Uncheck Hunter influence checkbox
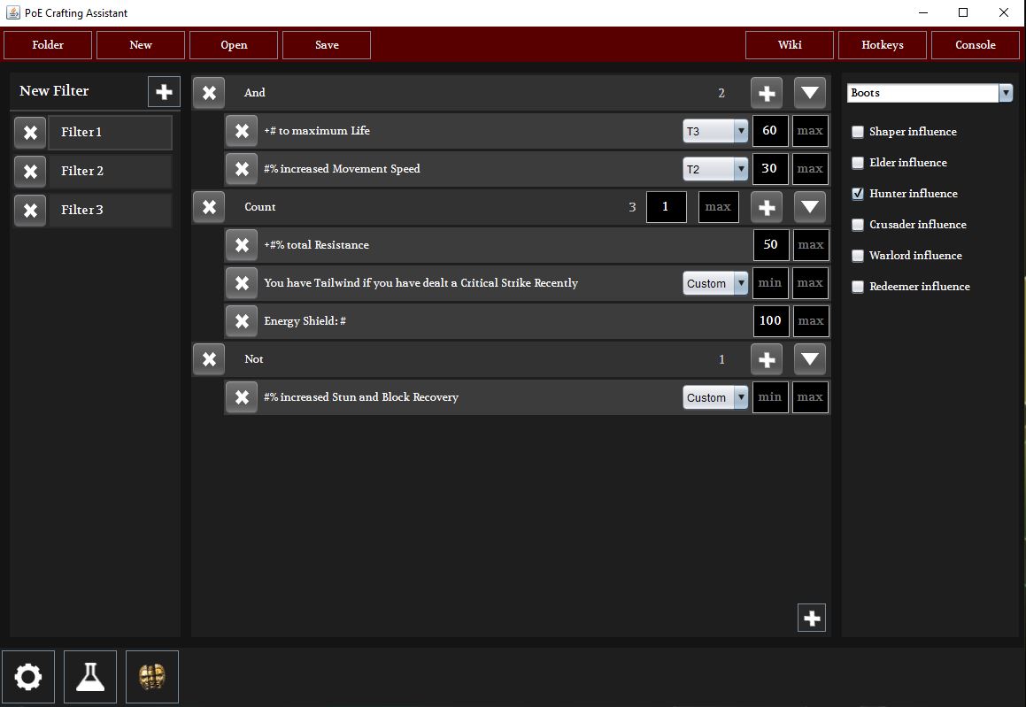 click(858, 194)
